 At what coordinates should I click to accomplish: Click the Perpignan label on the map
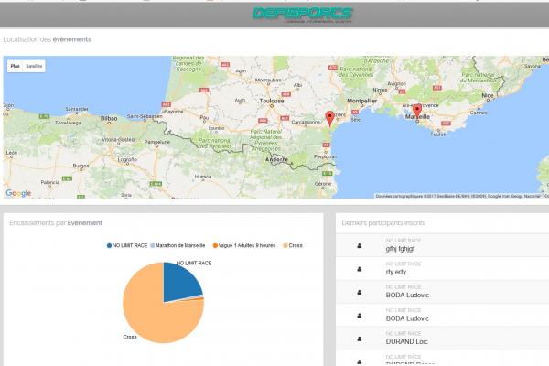(325, 156)
